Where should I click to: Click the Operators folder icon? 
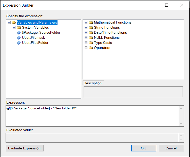(91, 48)
